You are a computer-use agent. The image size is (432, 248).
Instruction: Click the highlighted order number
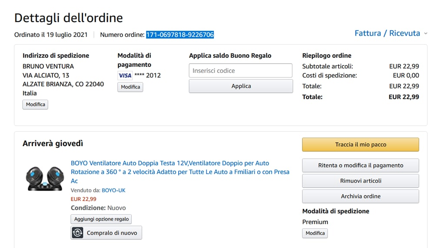pos(180,35)
